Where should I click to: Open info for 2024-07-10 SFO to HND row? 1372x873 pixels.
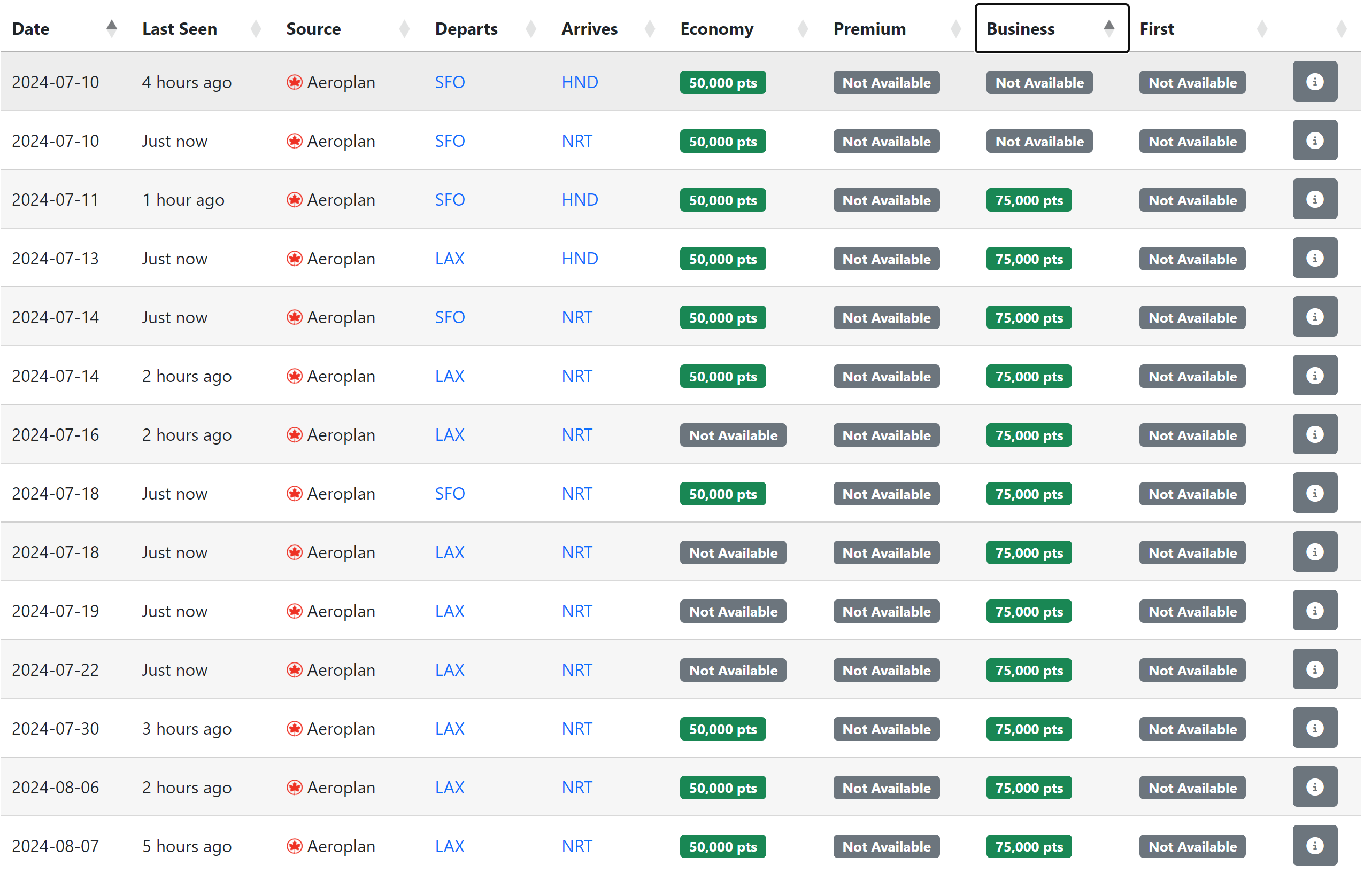(x=1314, y=82)
